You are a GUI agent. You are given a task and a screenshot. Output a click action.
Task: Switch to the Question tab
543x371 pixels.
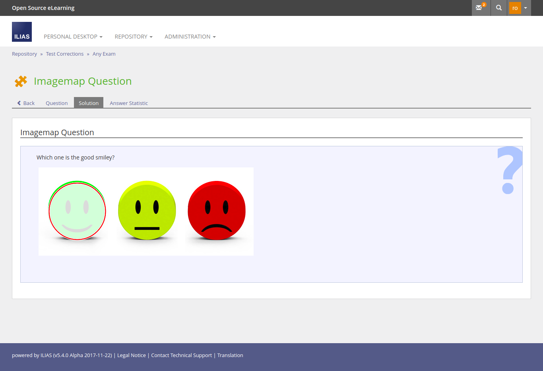click(56, 103)
